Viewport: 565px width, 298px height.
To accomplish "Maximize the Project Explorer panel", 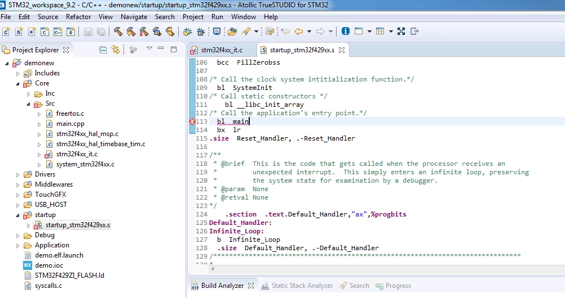I will point(174,49).
